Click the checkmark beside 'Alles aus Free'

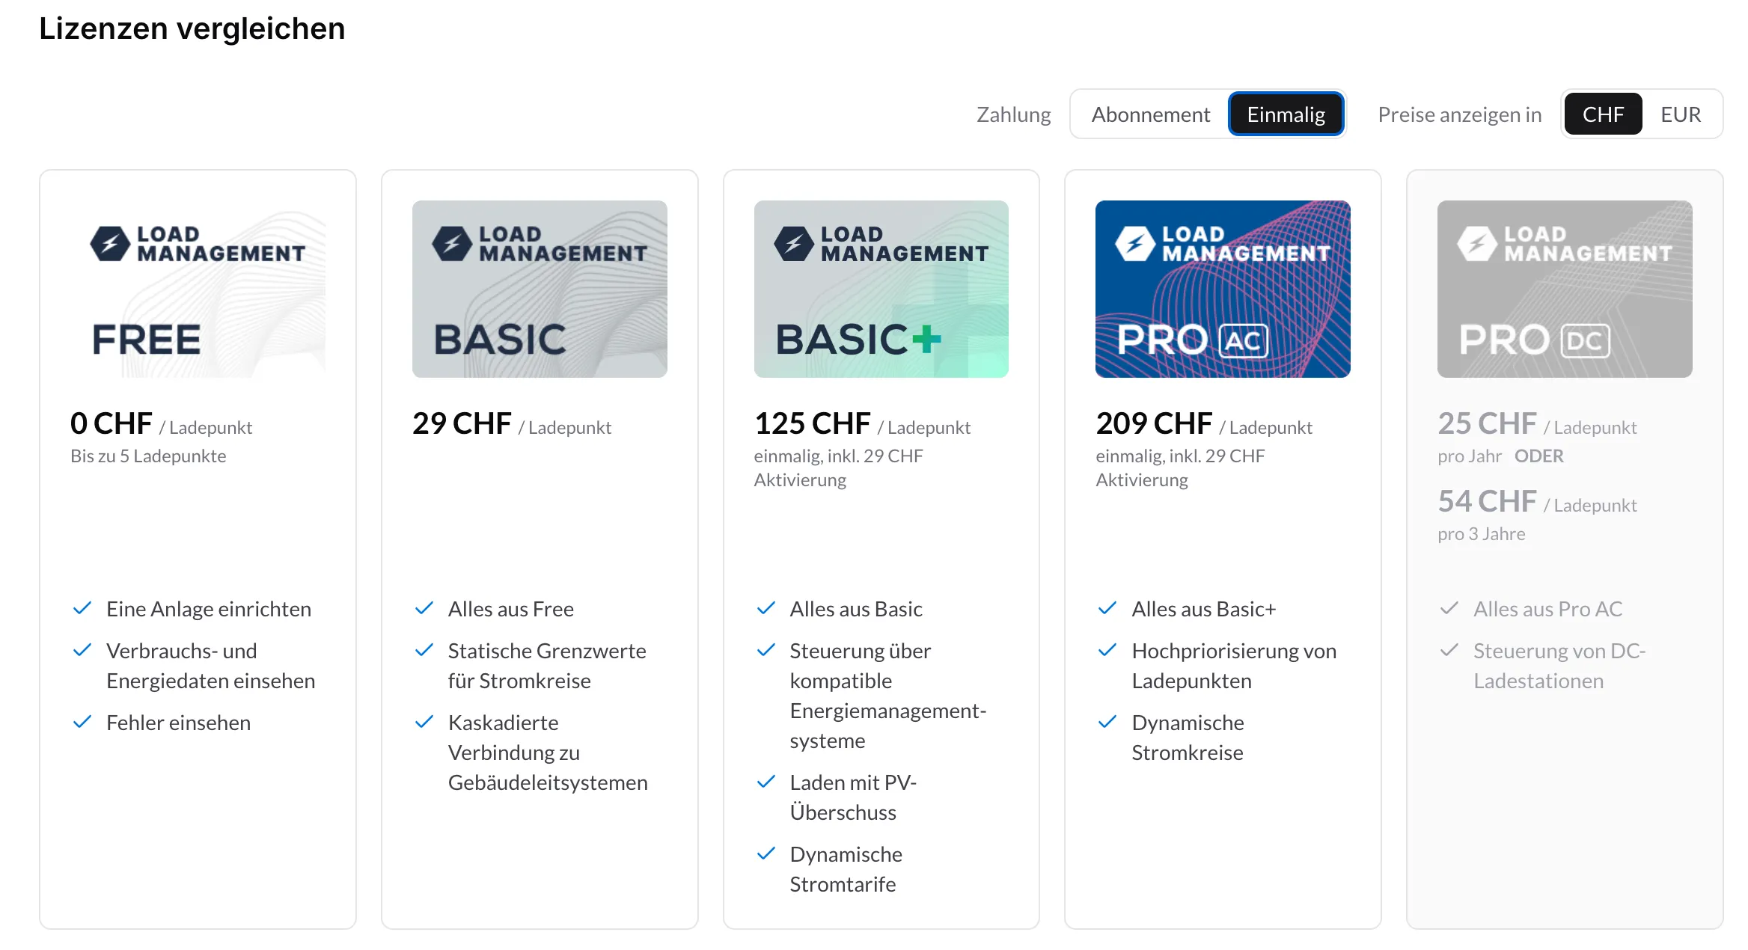(424, 608)
